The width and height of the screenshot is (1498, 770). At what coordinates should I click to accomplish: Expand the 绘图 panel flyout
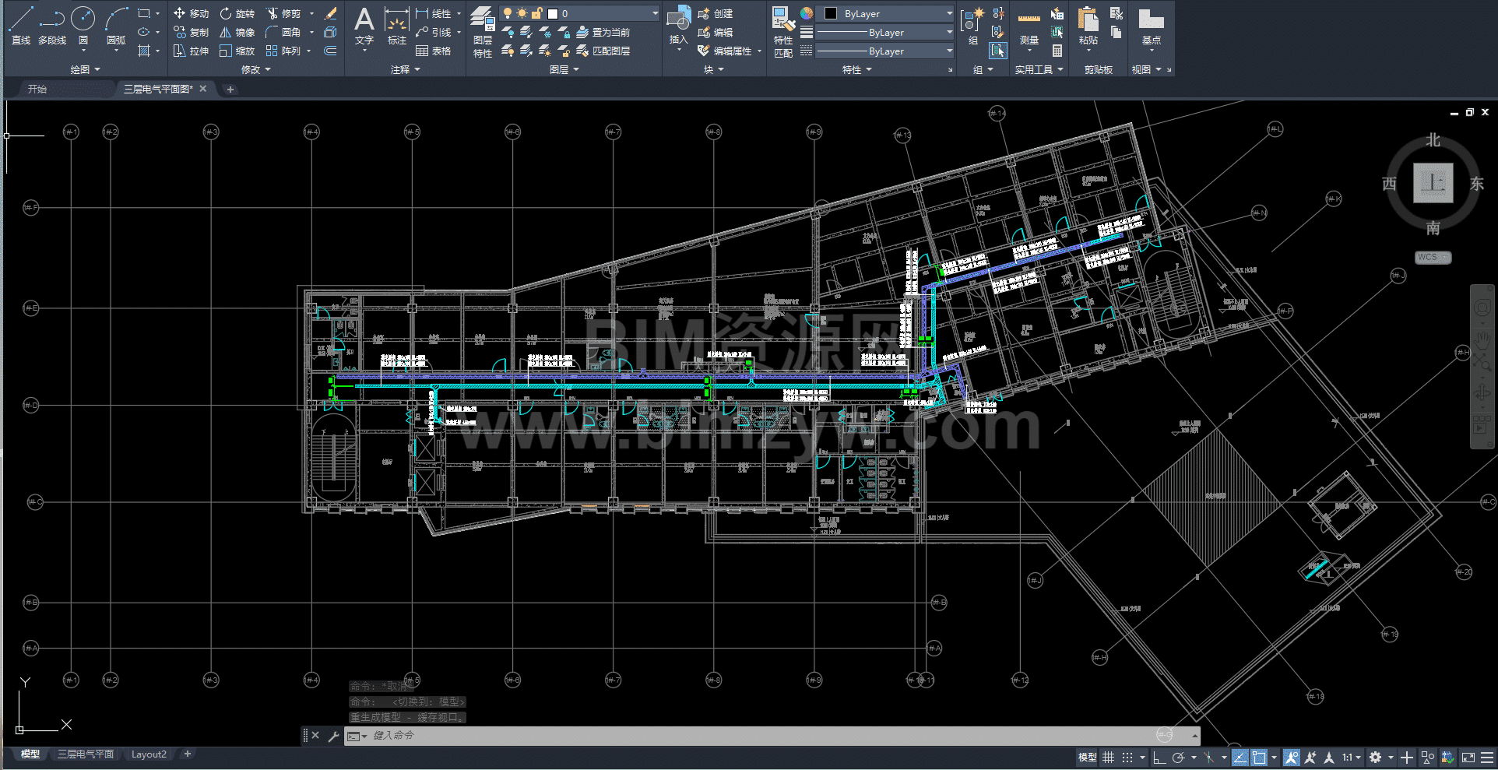86,69
